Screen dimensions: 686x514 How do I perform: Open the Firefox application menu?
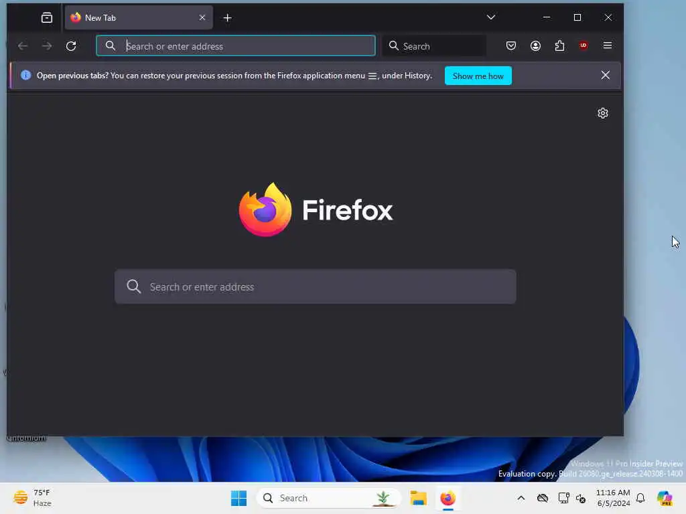[607, 46]
